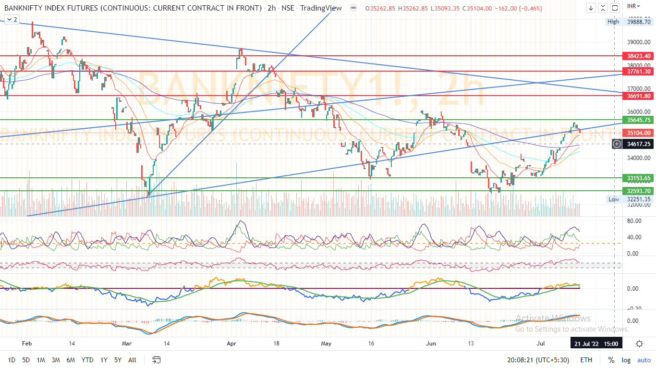Select the 3M date range
The height and width of the screenshot is (369, 656).
click(56, 360)
